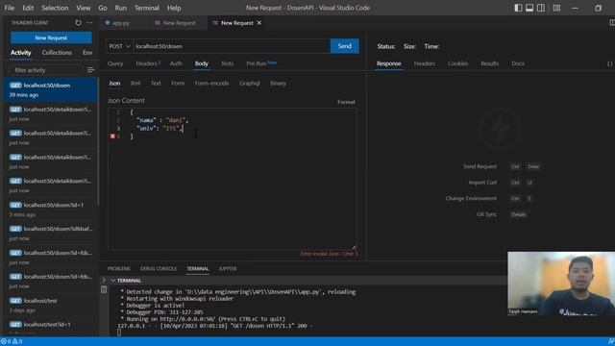The image size is (615, 346).
Task: Click the split editor icon at top right
Action: [612, 23]
